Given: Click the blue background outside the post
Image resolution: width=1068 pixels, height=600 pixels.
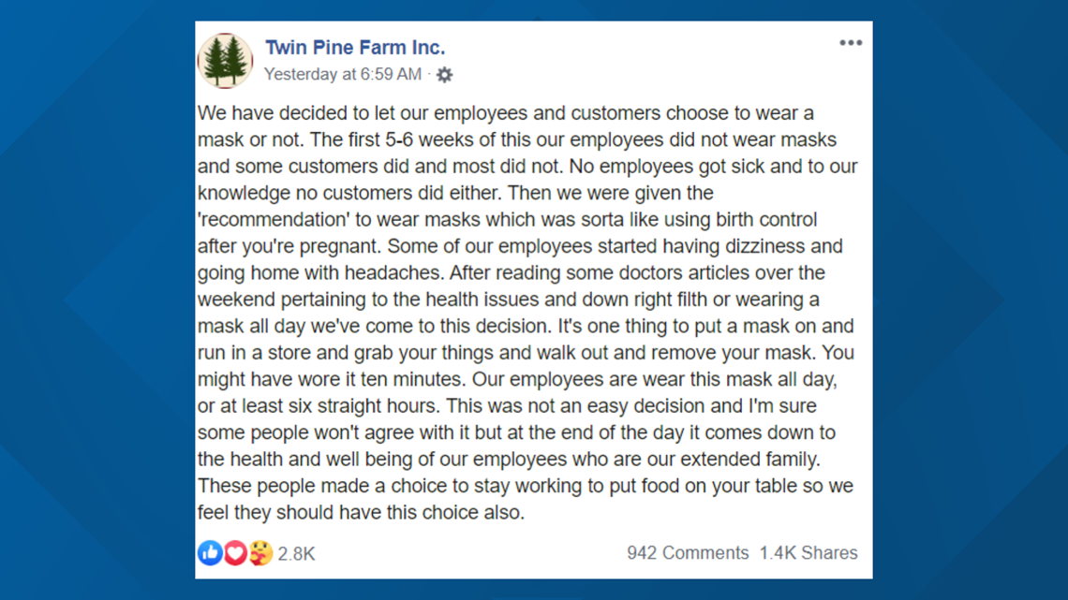Looking at the screenshot, I should pyautogui.click(x=96, y=300).
